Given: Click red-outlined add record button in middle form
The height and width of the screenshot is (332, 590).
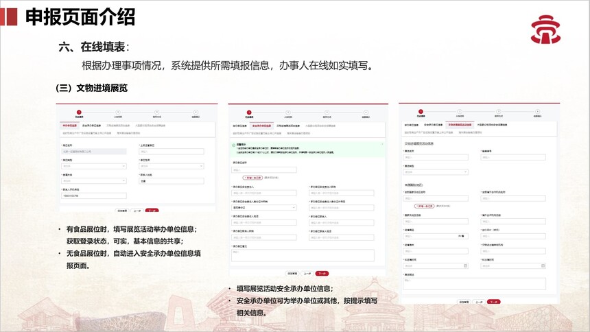Looking at the screenshot, I should [x=252, y=178].
